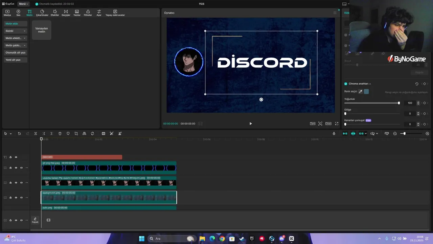The height and width of the screenshot is (244, 433).
Task: Adjust the Yoğunluk slider
Action: (x=372, y=103)
